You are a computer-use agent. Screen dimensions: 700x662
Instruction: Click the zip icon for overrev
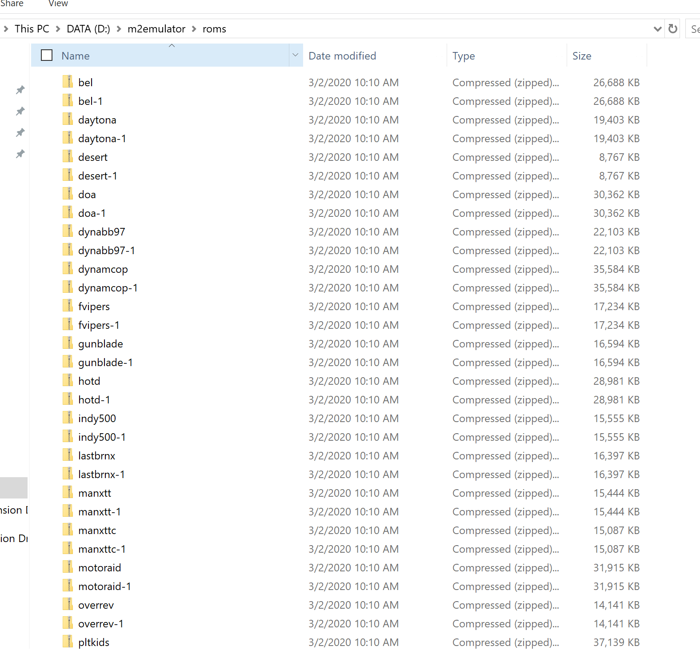[x=68, y=604]
